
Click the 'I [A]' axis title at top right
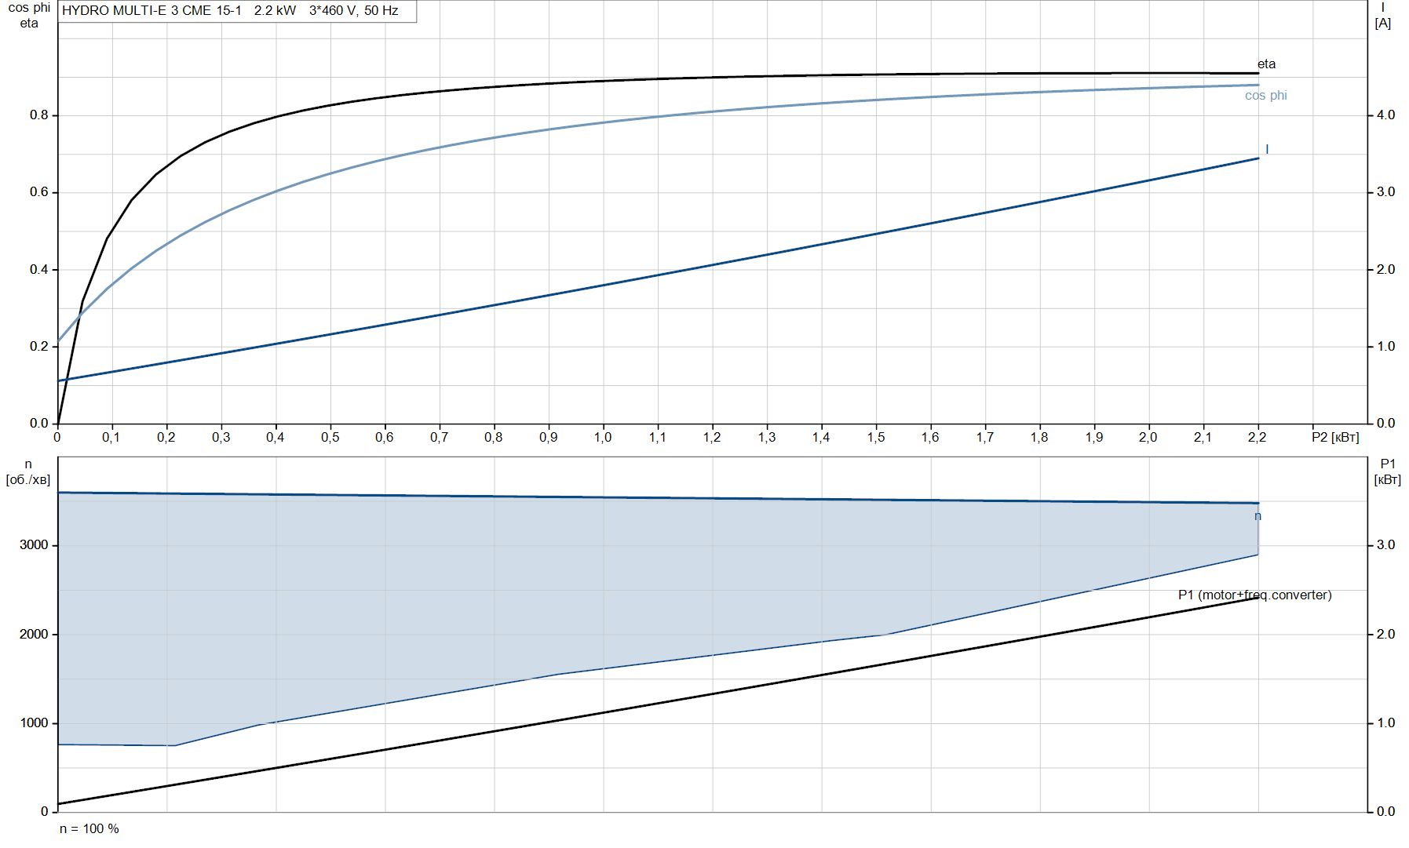(x=1382, y=16)
